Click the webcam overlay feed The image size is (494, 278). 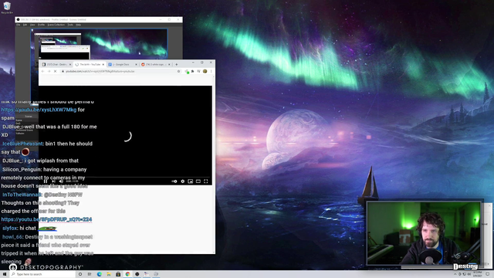[x=424, y=233]
